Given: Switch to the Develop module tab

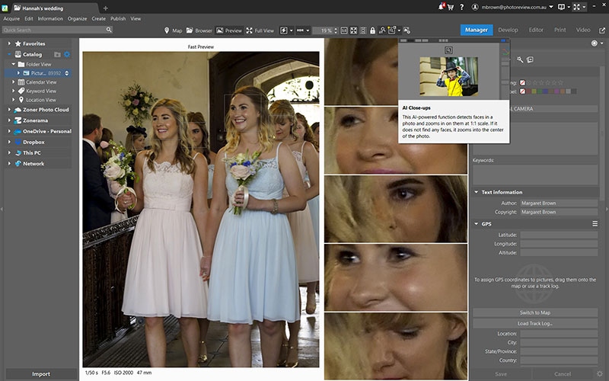Looking at the screenshot, I should point(508,30).
